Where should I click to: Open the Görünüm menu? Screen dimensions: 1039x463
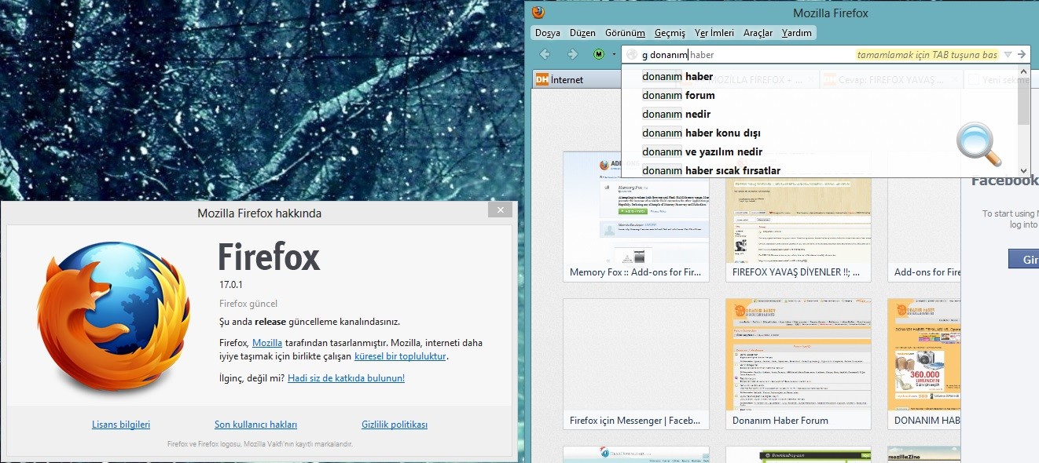point(625,33)
